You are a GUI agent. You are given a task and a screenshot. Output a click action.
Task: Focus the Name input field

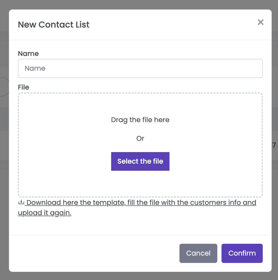(x=140, y=69)
